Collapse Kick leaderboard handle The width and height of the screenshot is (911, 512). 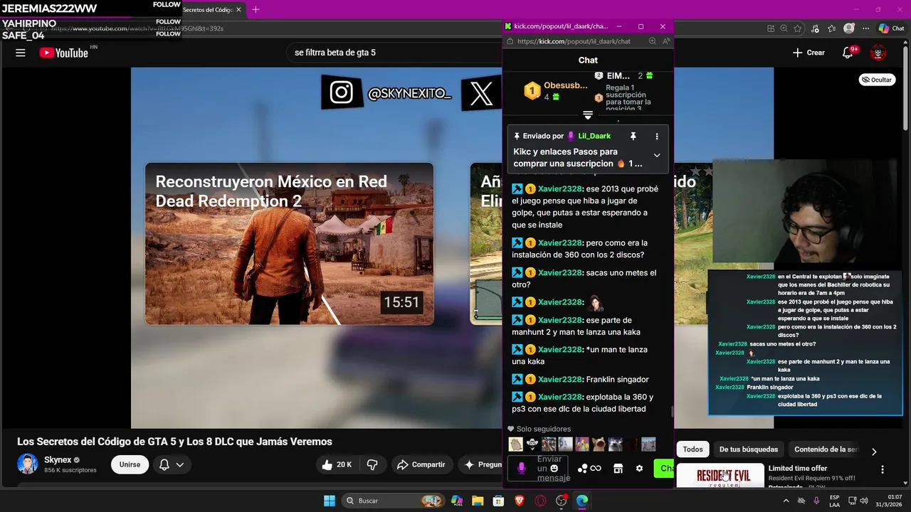point(588,114)
